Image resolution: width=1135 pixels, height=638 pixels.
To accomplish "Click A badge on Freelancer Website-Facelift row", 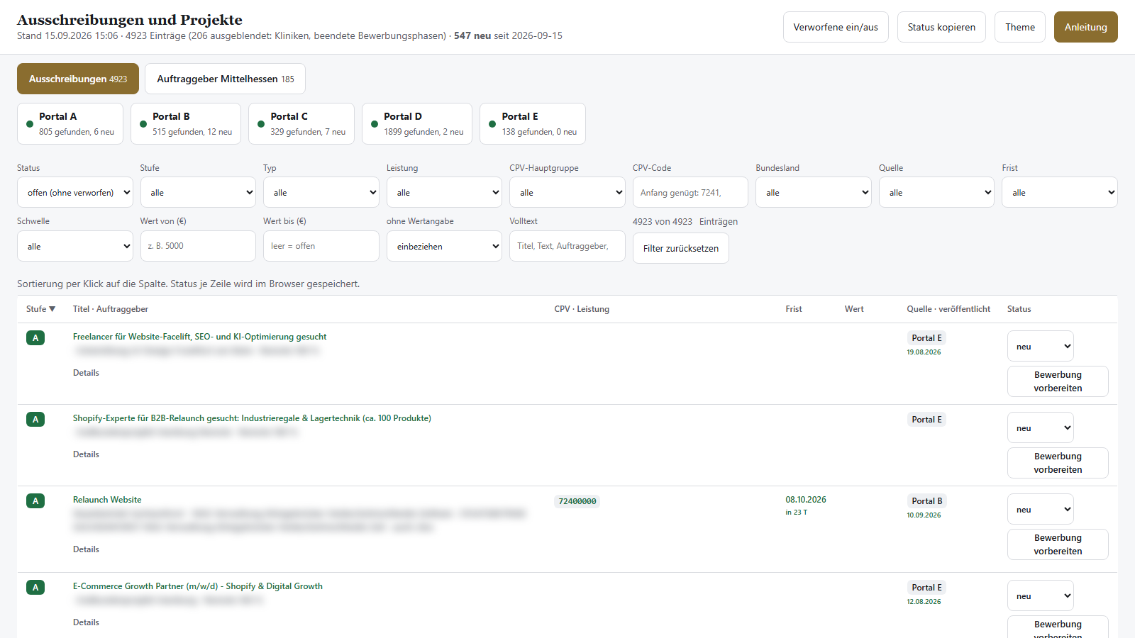I will click(x=35, y=338).
